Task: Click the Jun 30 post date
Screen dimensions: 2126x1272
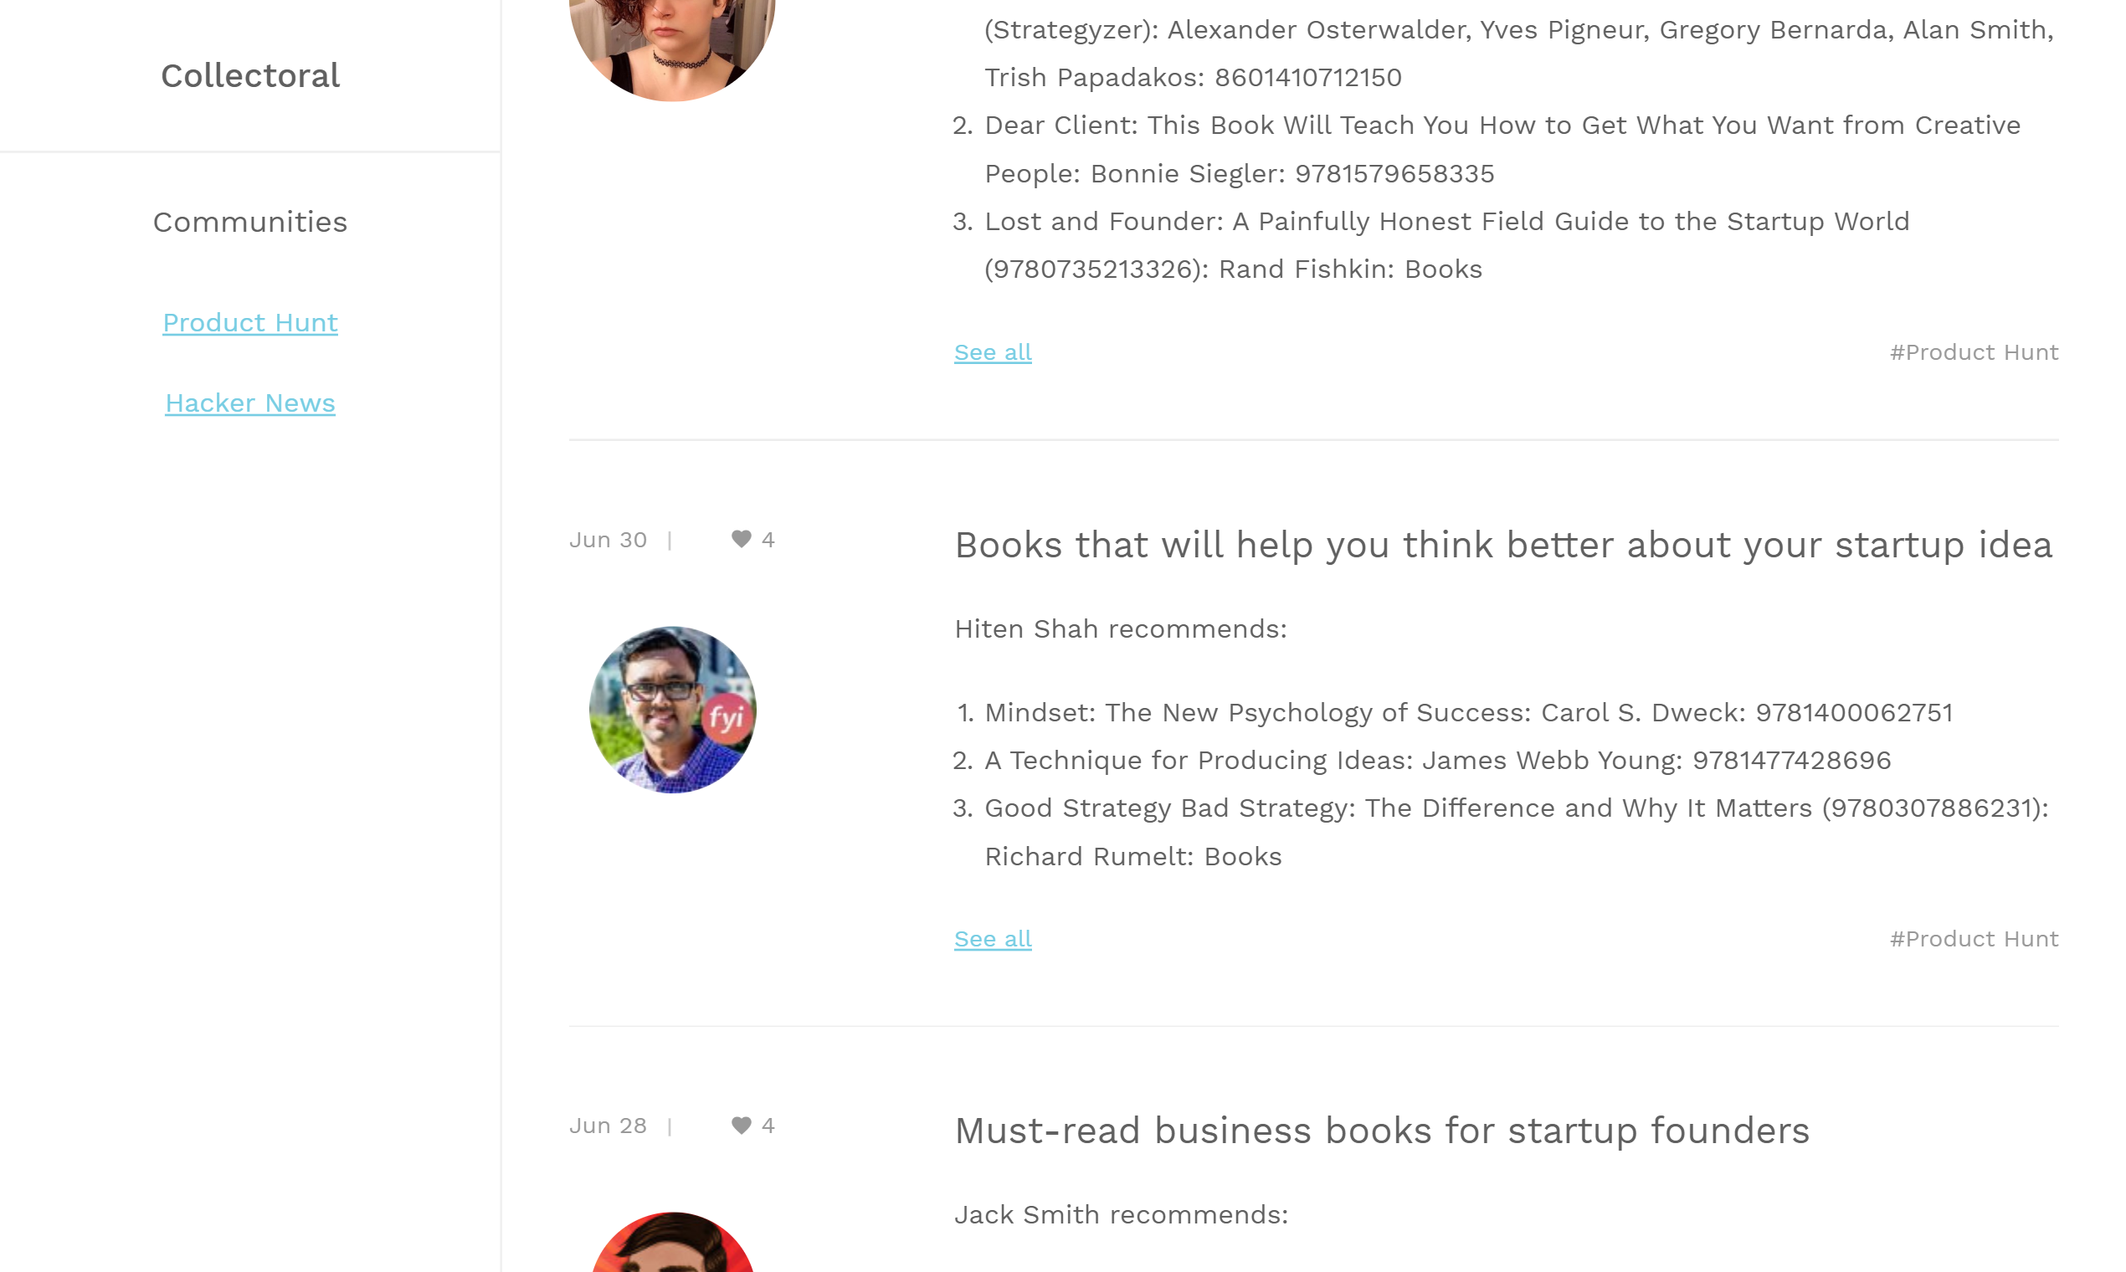Action: pyautogui.click(x=608, y=541)
